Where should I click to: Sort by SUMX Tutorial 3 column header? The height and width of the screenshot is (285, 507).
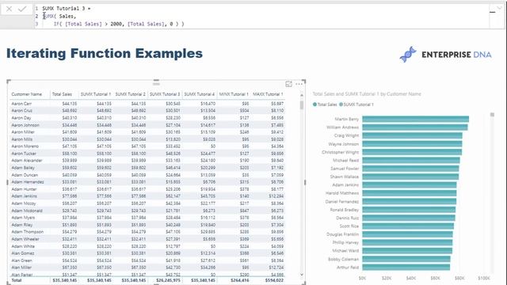(x=165, y=94)
